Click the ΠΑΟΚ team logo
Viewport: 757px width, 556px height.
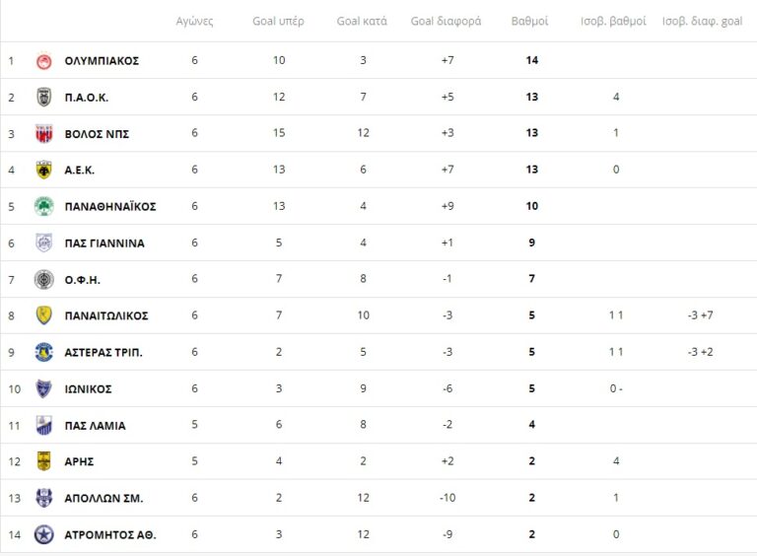(x=43, y=98)
